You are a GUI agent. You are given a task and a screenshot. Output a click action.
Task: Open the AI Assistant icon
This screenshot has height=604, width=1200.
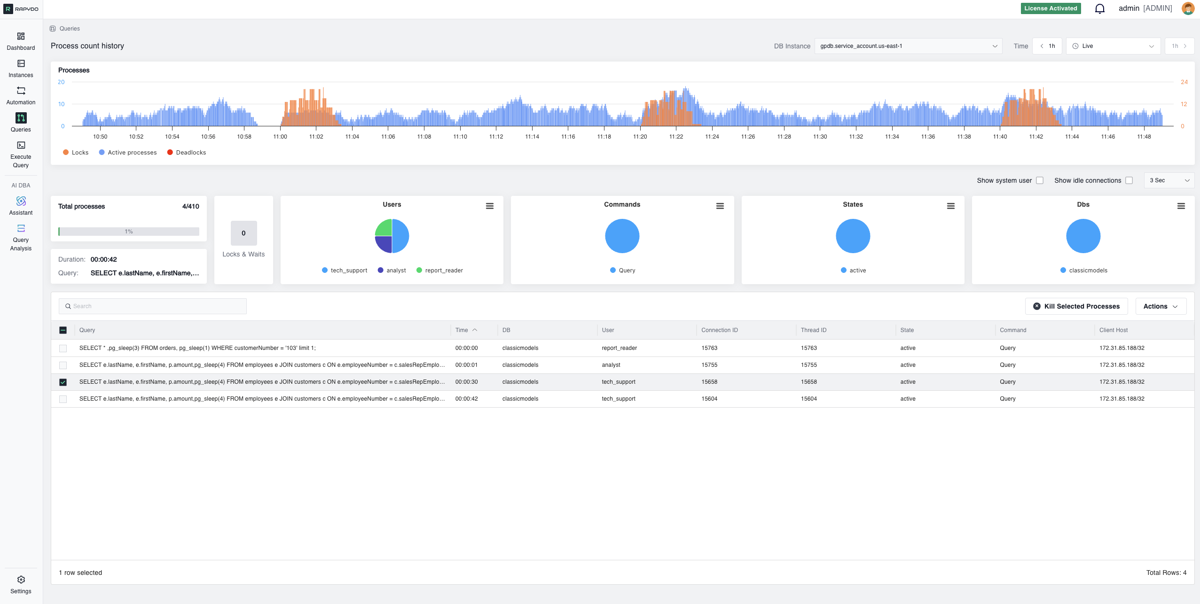click(21, 201)
